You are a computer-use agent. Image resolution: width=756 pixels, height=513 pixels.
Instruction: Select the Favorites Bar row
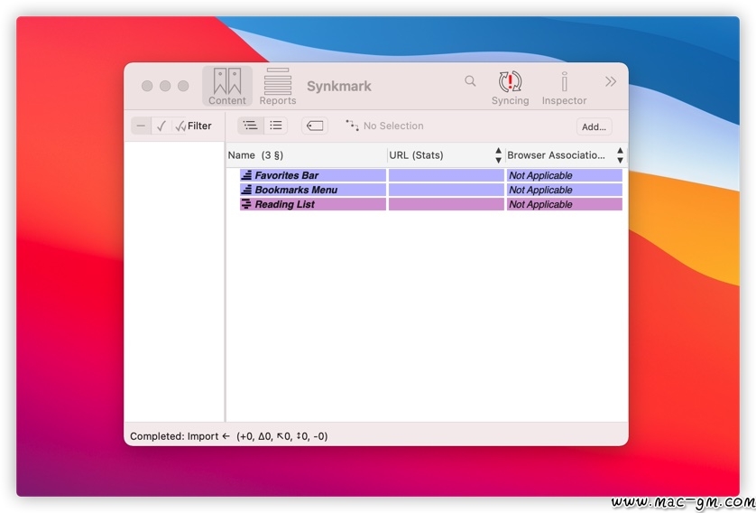click(x=431, y=175)
